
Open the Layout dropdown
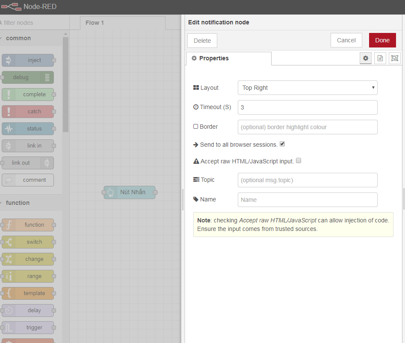coord(307,88)
